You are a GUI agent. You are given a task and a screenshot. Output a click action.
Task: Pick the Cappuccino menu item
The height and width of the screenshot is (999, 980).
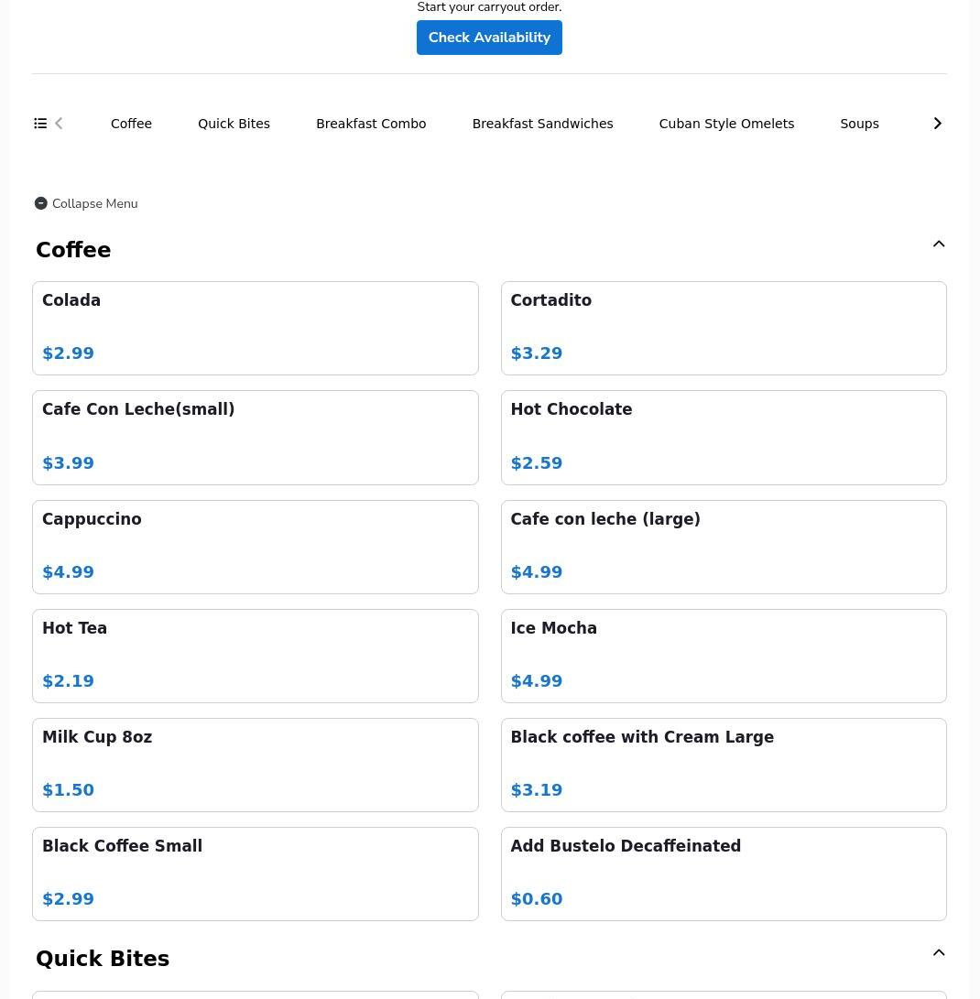[x=255, y=547]
